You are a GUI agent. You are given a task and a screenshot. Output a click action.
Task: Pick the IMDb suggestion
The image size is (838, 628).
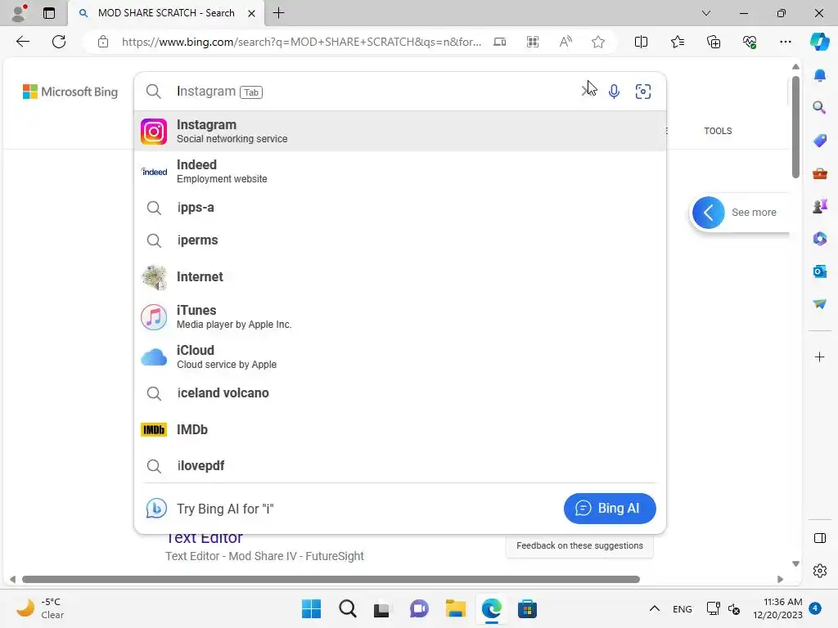399,429
